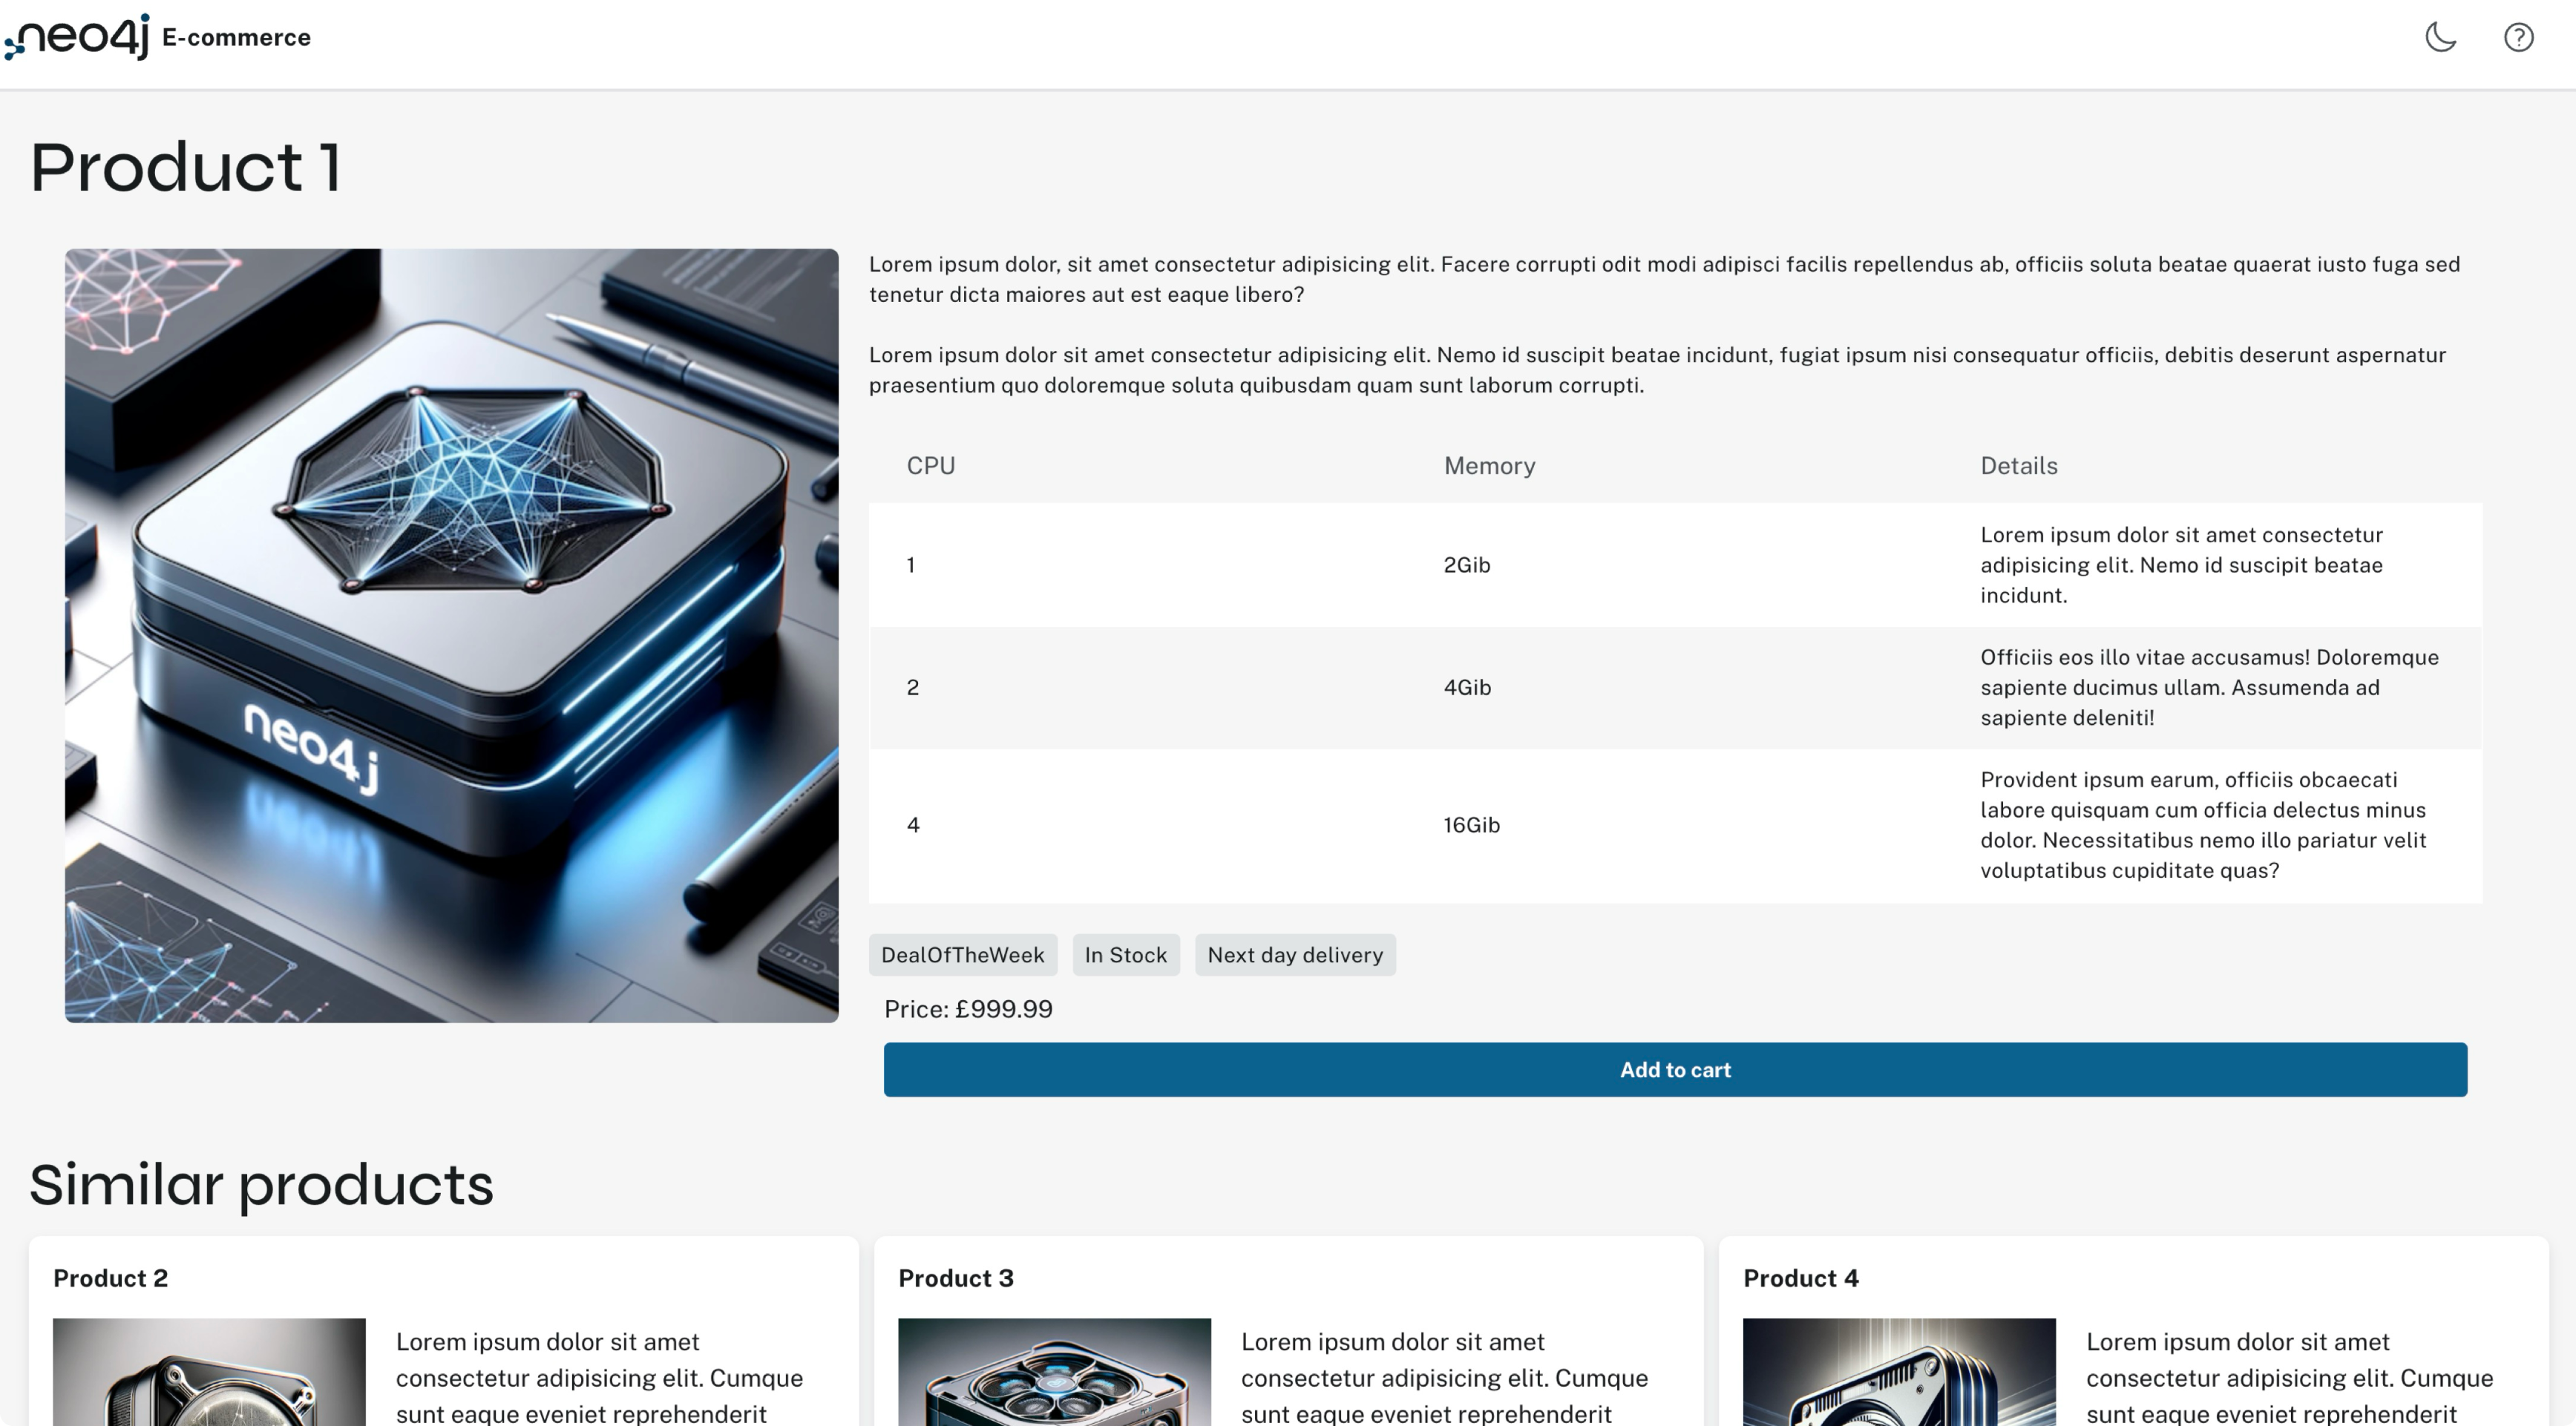Viewport: 2576px width, 1426px height.
Task: Click the neo4j logo in the header
Action: 77,37
